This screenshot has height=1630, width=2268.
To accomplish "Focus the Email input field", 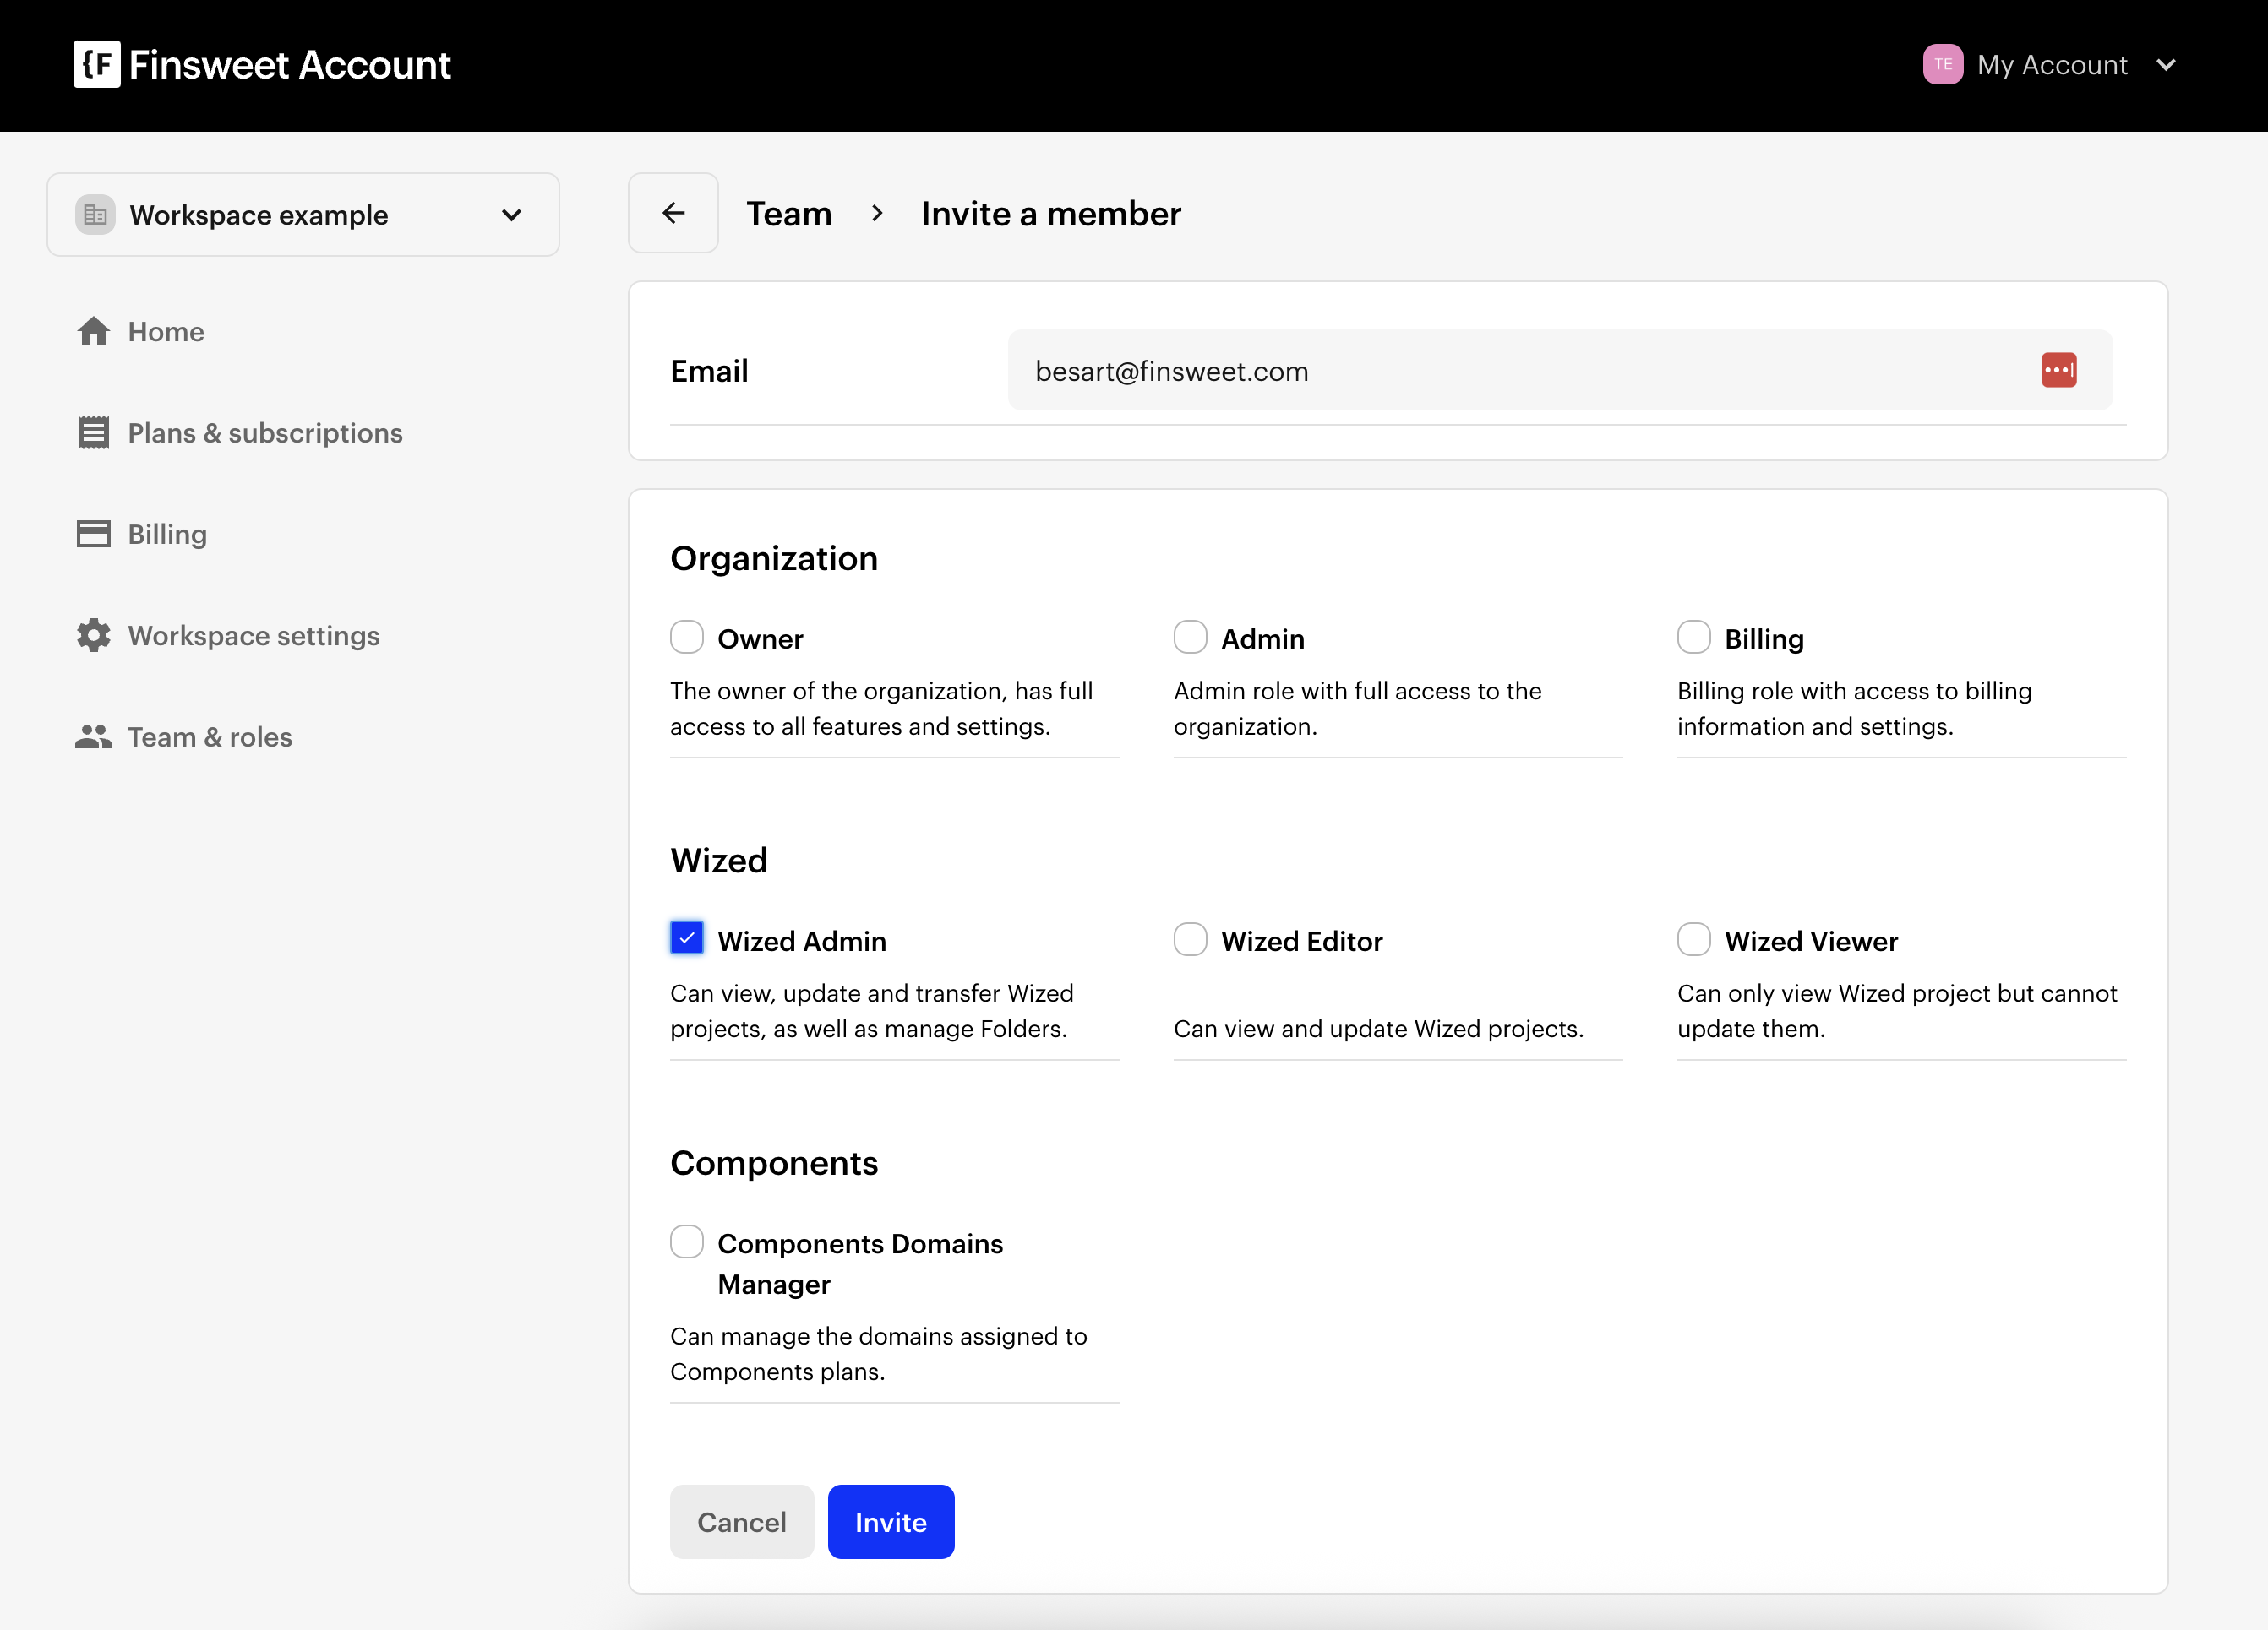I will pyautogui.click(x=1560, y=371).
